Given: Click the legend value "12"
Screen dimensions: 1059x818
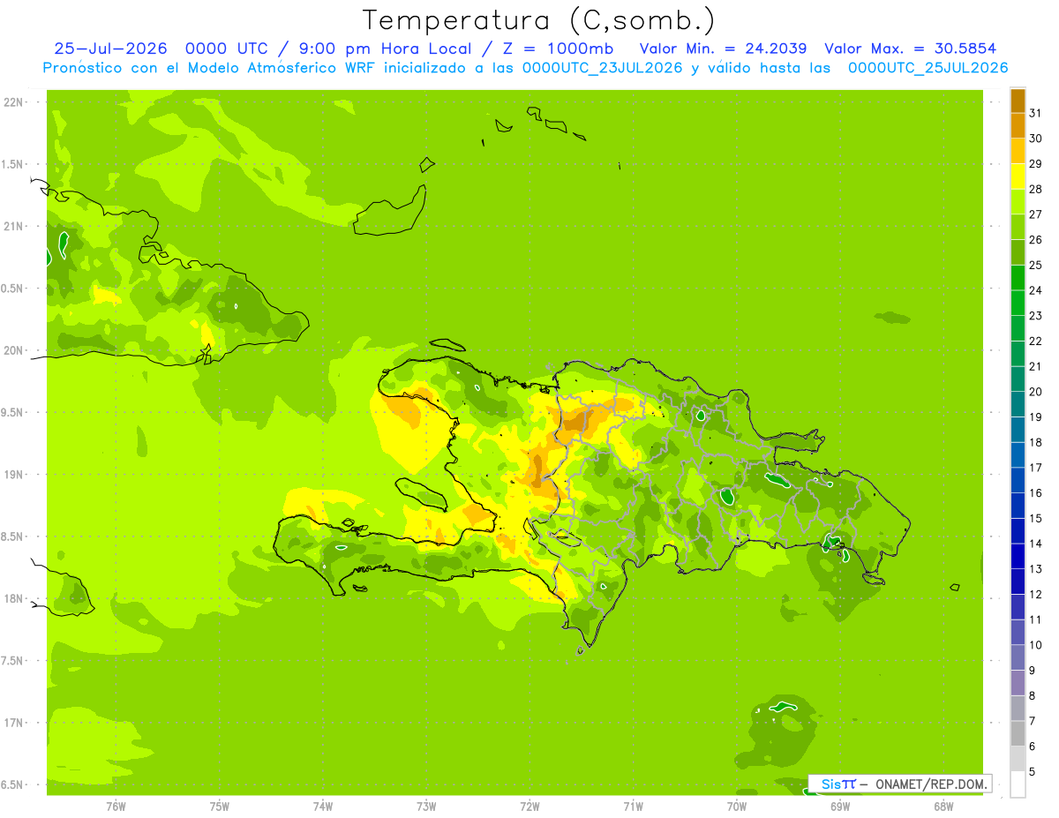Looking at the screenshot, I should 1035,595.
